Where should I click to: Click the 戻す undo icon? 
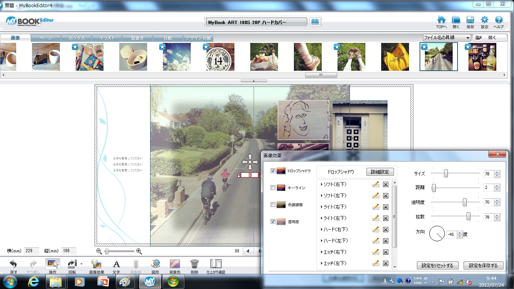click(13, 264)
